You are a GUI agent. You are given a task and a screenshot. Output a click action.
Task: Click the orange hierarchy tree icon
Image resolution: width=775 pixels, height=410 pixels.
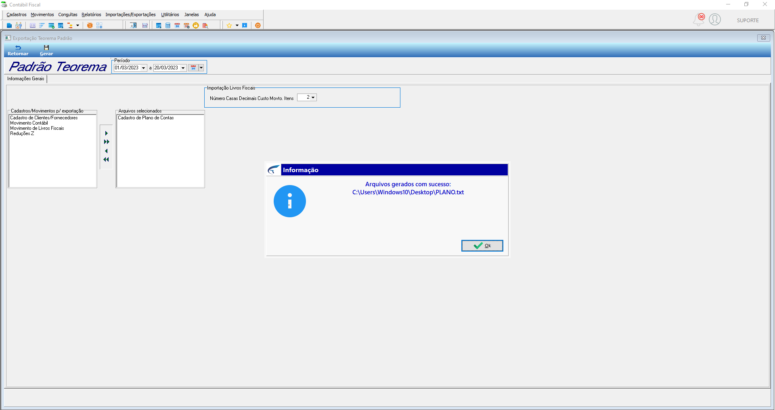[70, 25]
